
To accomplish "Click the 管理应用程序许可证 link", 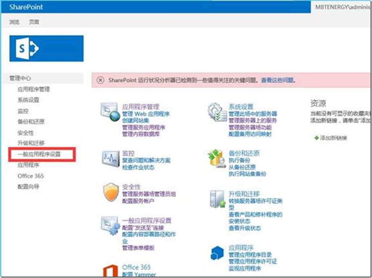I will coord(253,261).
